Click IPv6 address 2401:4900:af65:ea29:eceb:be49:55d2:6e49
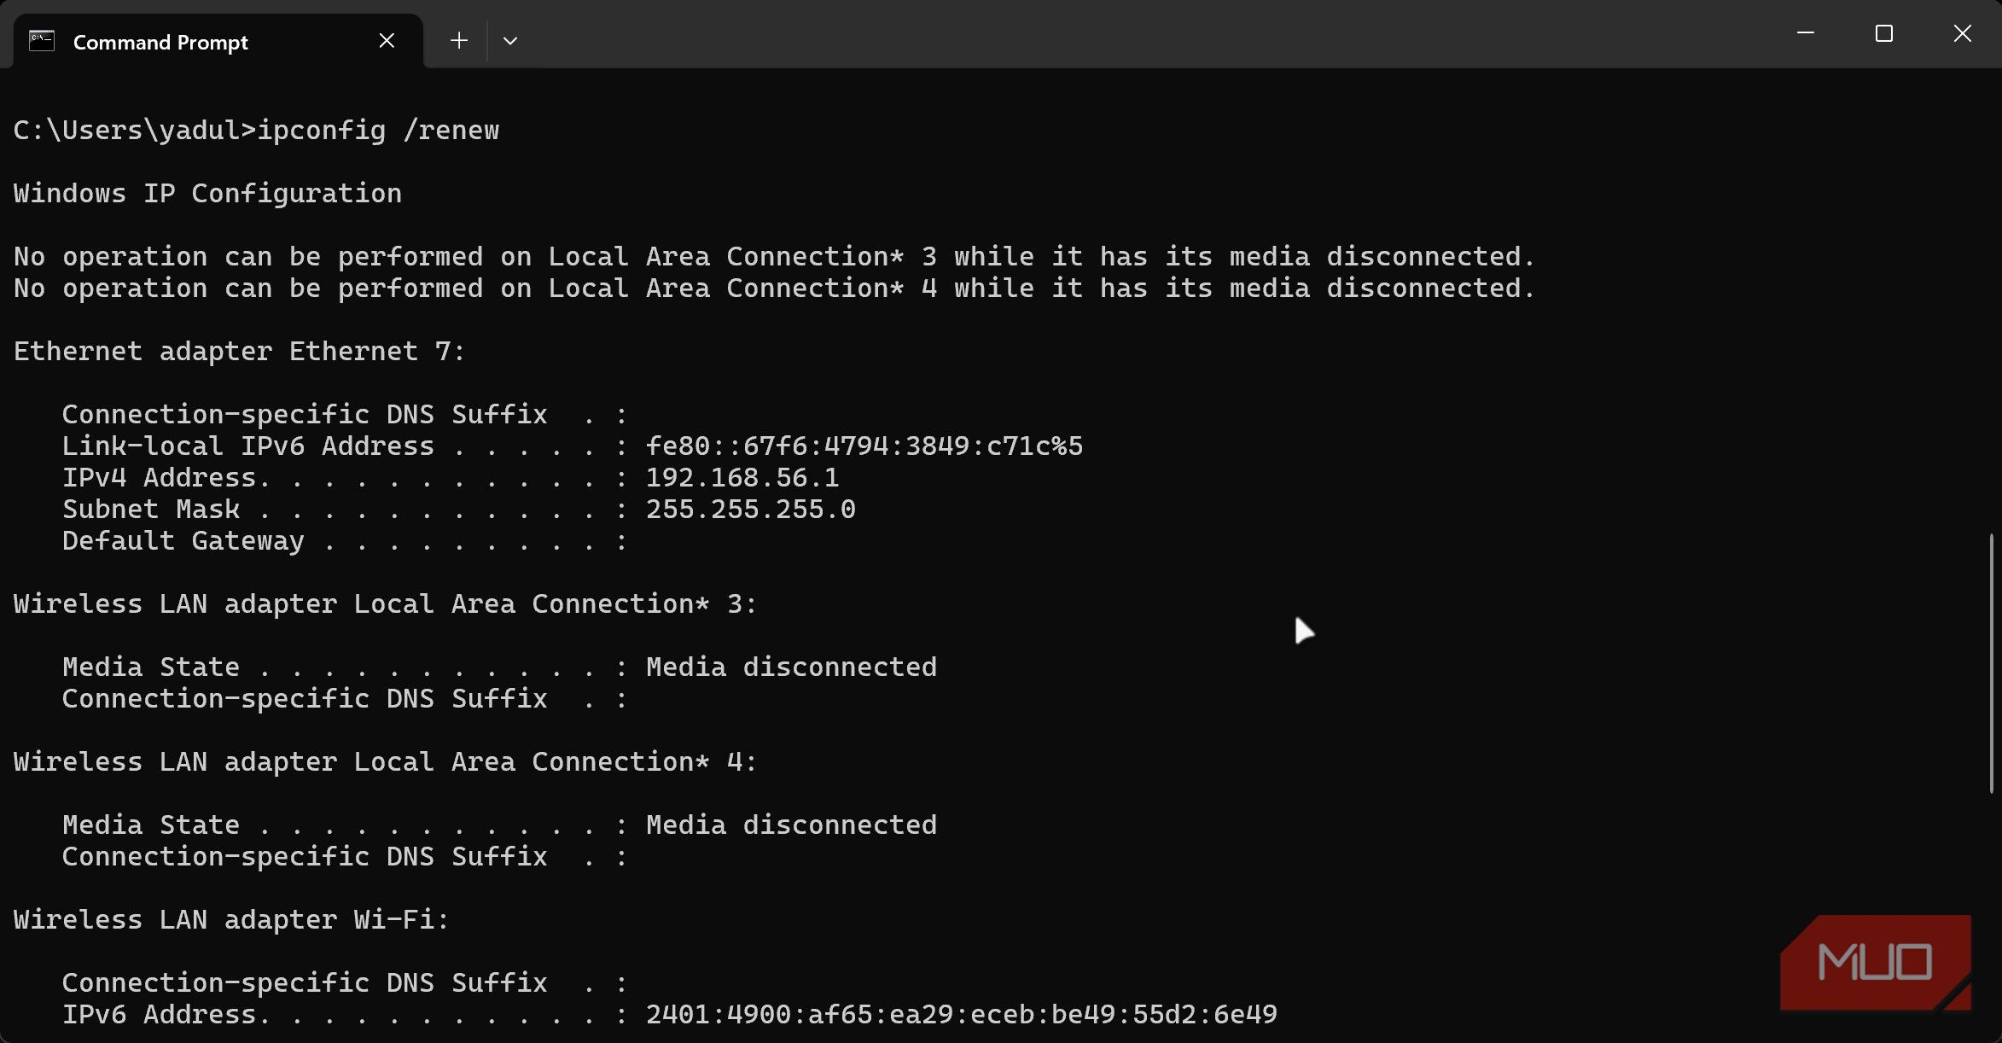The image size is (2002, 1043). click(x=962, y=1014)
